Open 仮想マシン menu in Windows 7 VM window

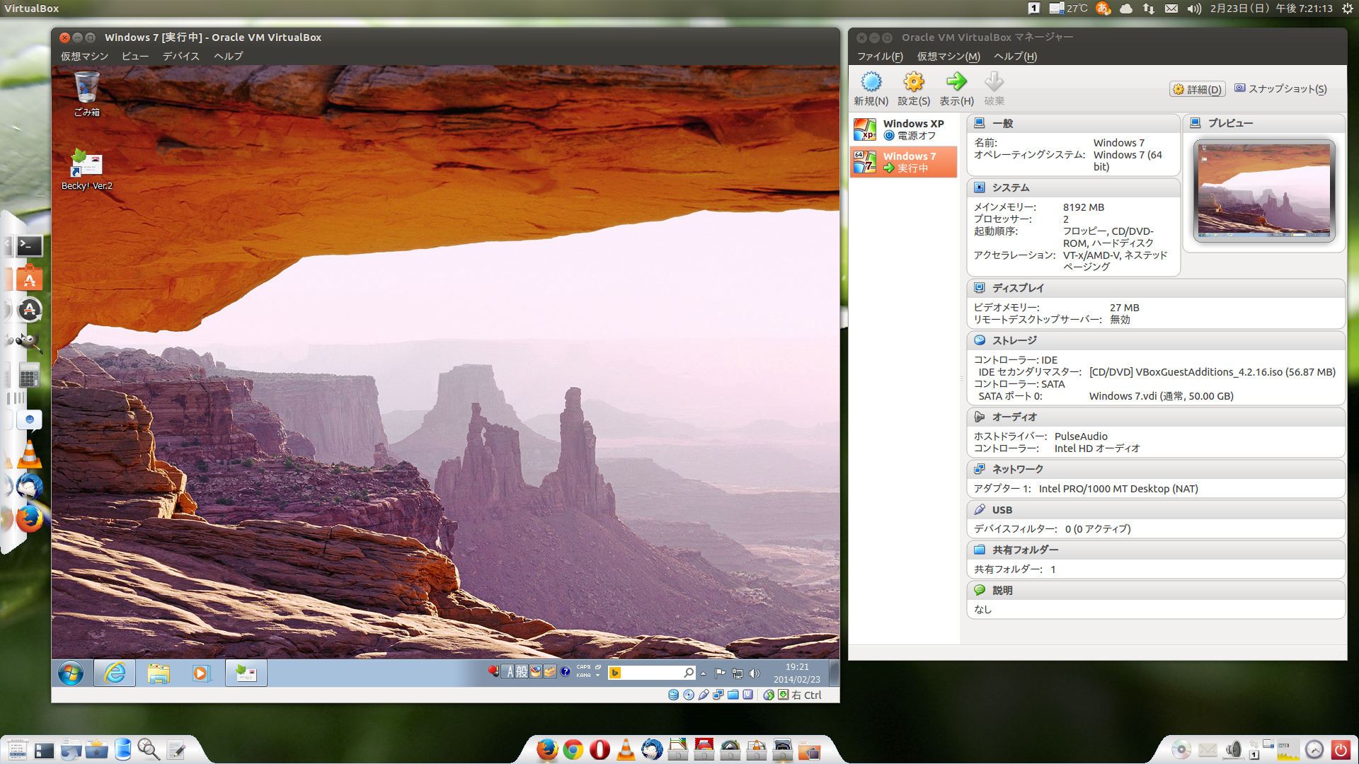pos(84,57)
